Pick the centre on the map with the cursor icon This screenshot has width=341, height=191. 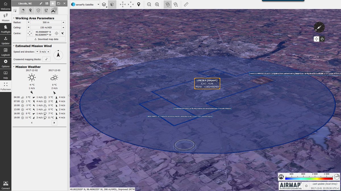[x=63, y=33]
